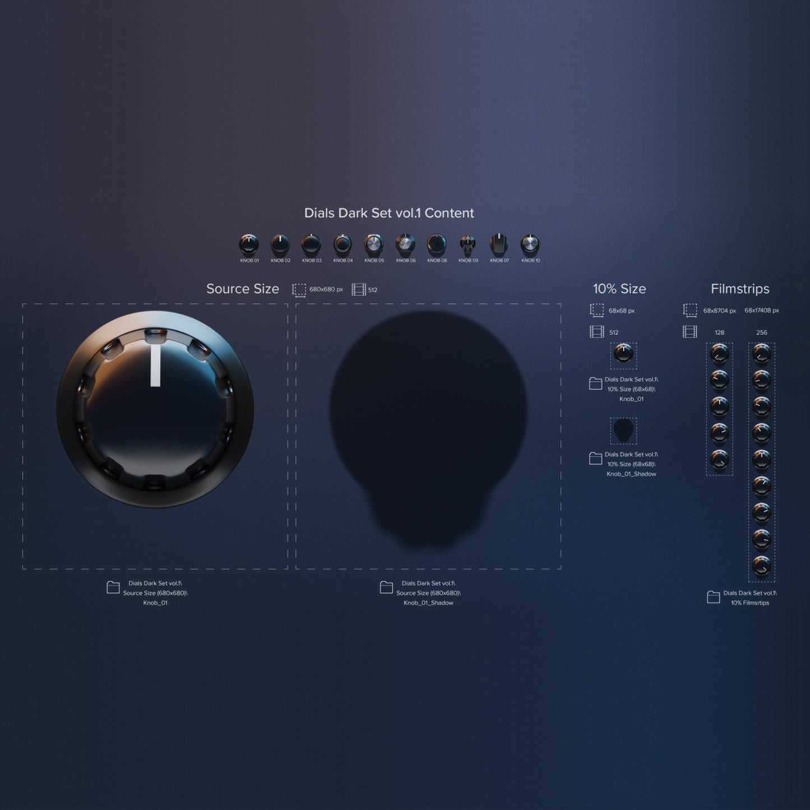
Task: Click the Dials Dark Set vol.1 Content title
Action: (388, 214)
